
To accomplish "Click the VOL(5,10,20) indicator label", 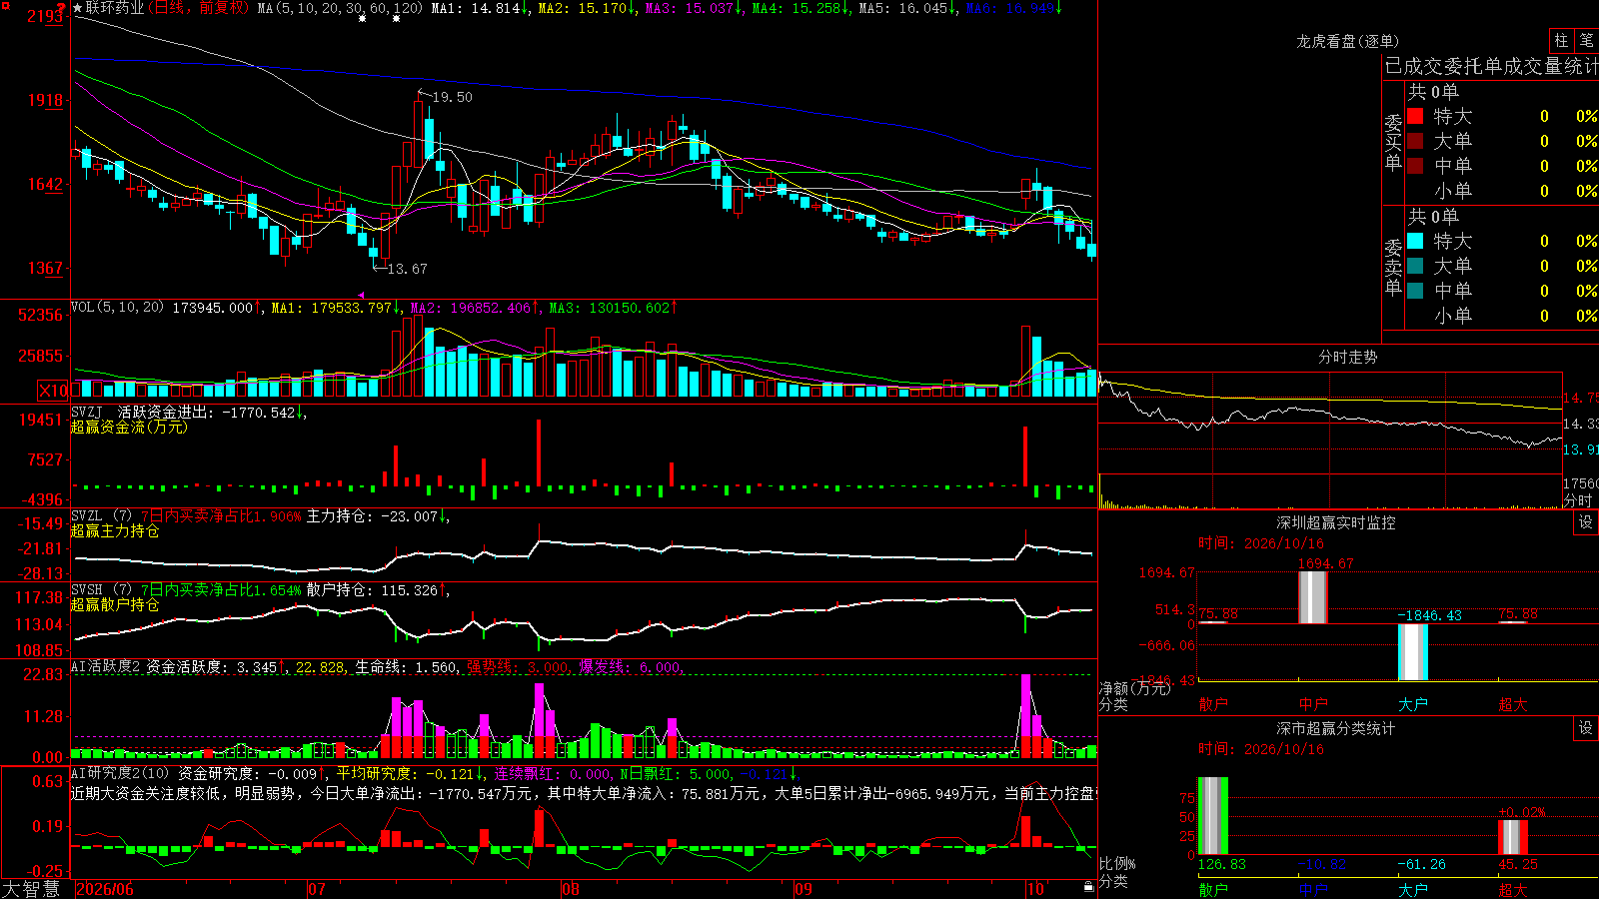I will click(118, 308).
